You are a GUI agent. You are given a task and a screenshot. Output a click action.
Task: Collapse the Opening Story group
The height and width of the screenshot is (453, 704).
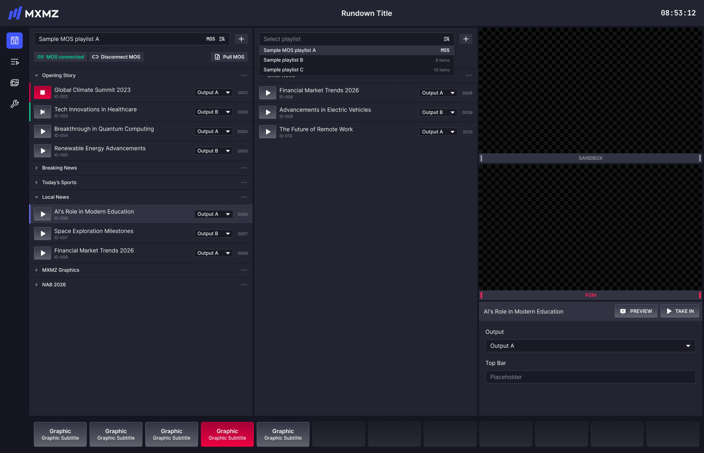[36, 75]
